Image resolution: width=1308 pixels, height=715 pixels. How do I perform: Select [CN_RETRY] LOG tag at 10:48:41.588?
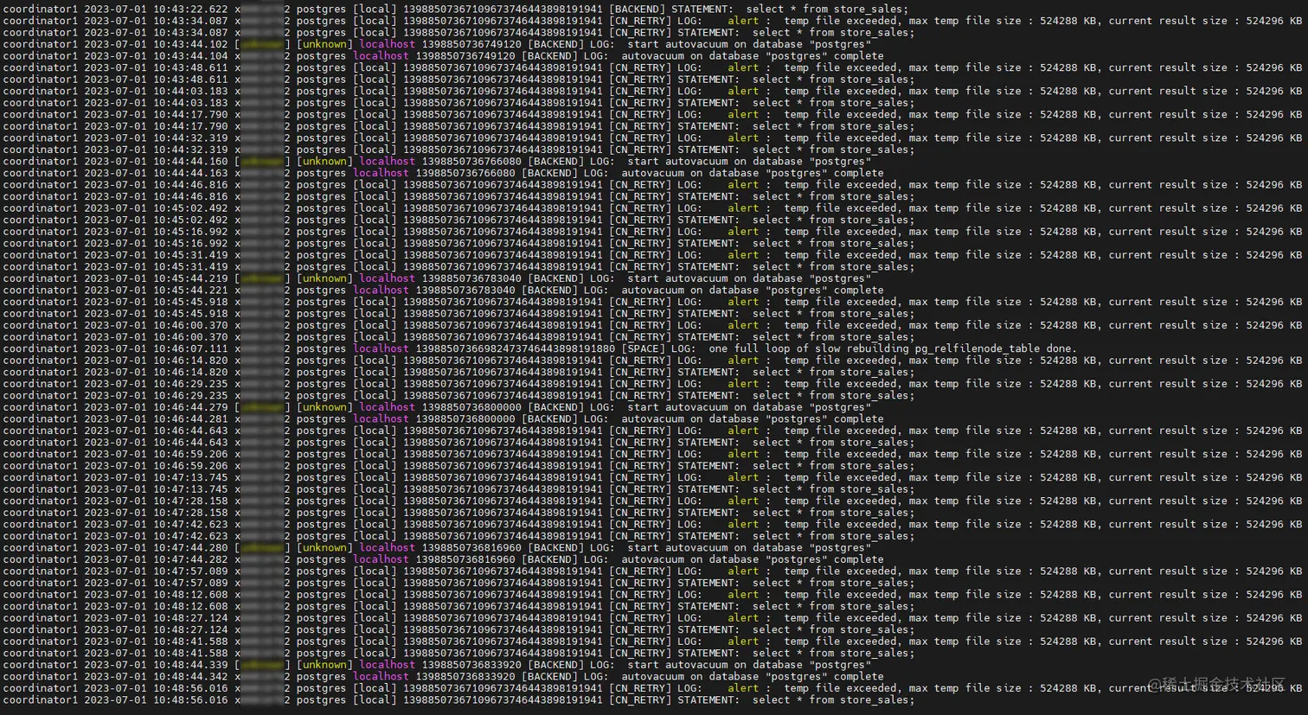coord(656,642)
